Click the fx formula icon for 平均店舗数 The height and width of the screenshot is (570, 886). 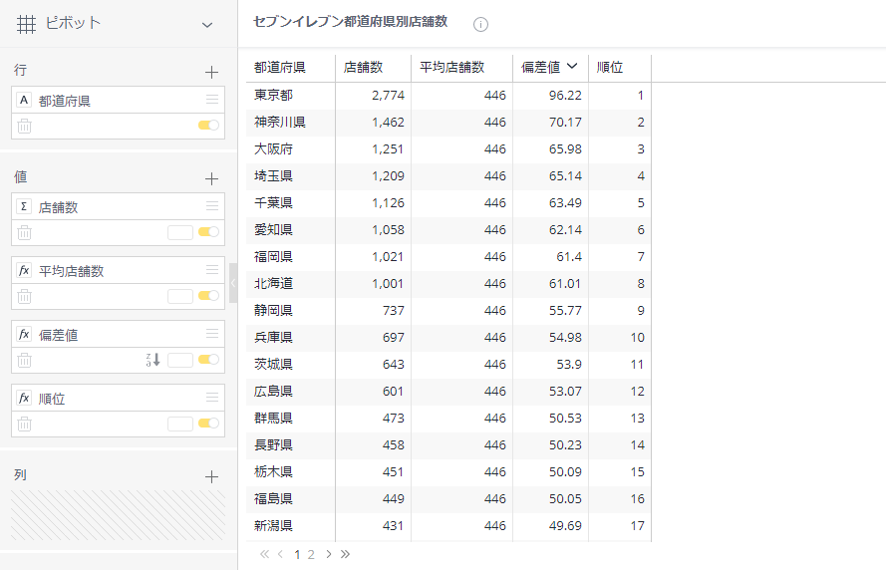pyautogui.click(x=25, y=271)
